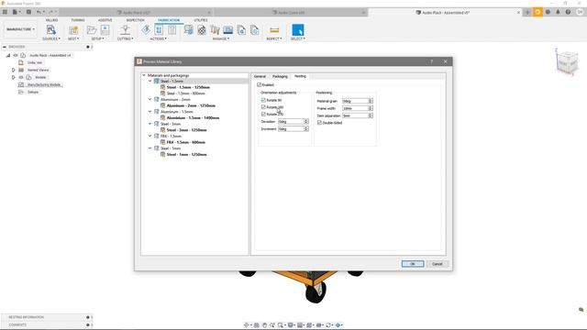The image size is (587, 330).
Task: Collapse the FR4 - 1.5mm material node
Action: 150,137
